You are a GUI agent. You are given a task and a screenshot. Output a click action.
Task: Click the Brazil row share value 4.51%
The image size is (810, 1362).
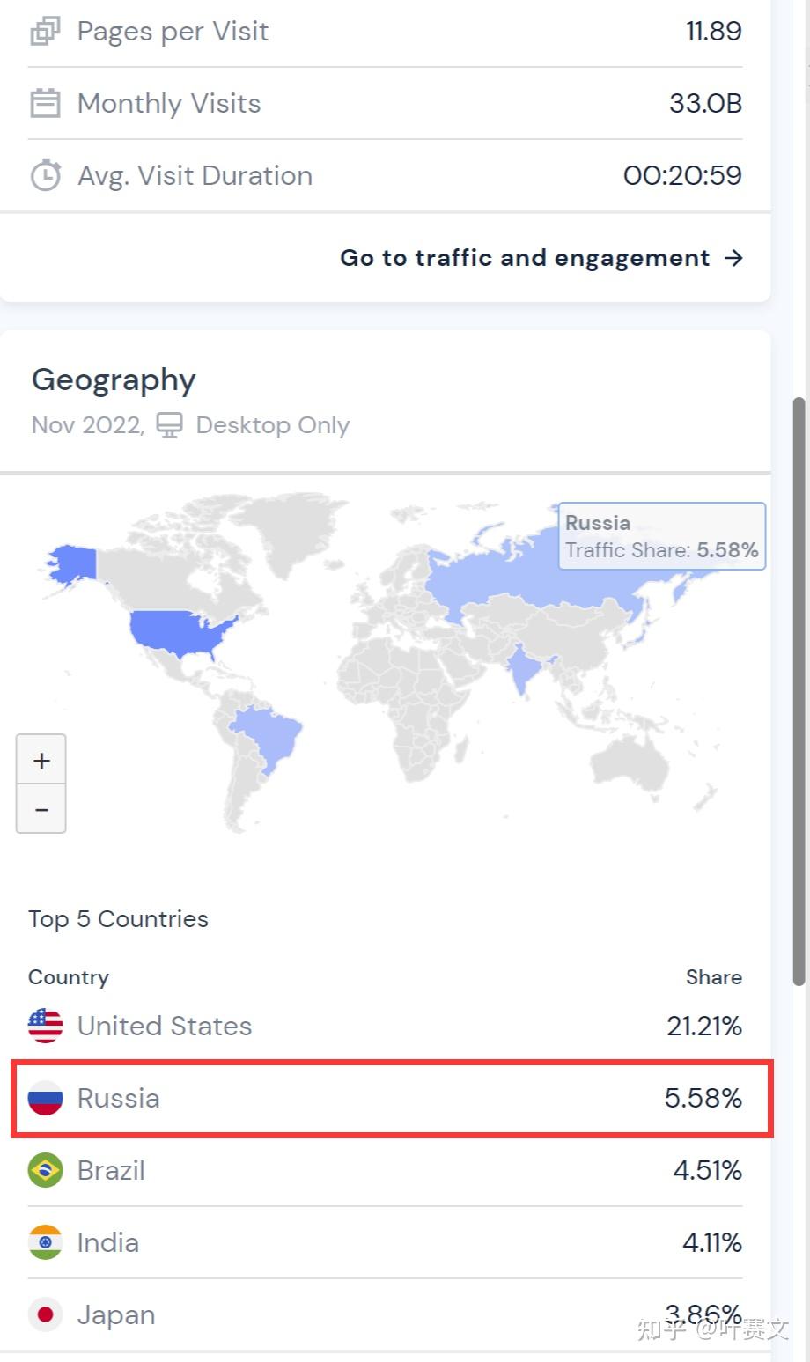pyautogui.click(x=708, y=1170)
